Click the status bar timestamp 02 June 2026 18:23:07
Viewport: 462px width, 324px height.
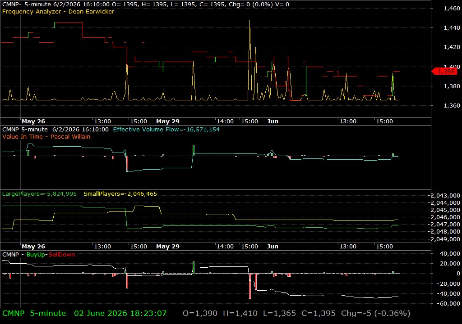[x=120, y=313]
